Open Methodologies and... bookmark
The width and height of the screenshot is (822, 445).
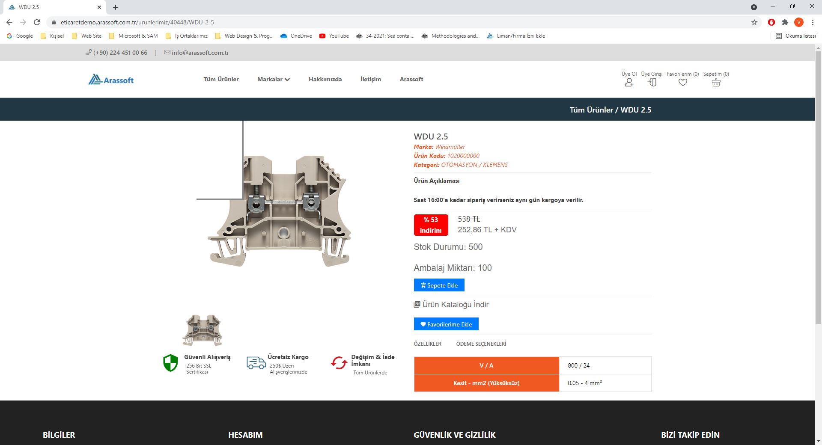click(x=451, y=36)
